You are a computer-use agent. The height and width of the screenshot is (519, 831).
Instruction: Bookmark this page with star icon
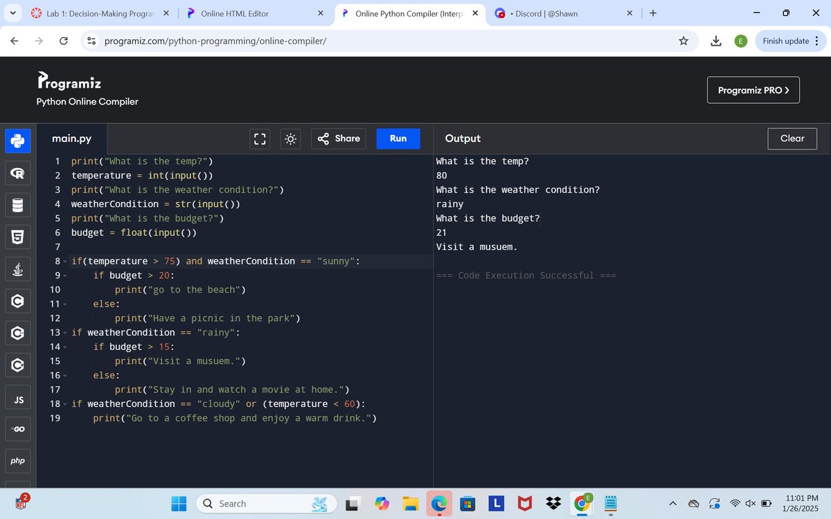(x=683, y=41)
